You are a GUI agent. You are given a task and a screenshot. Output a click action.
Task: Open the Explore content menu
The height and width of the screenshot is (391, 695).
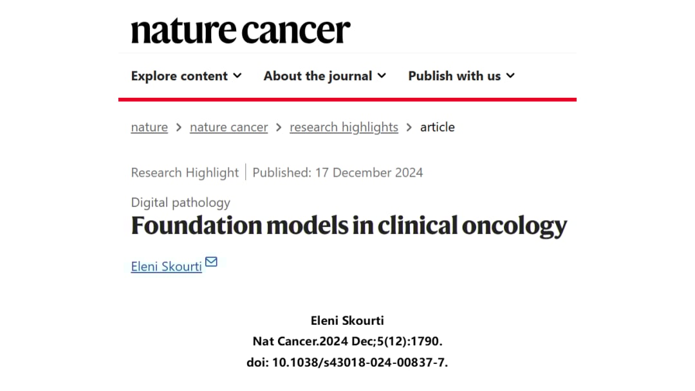(180, 76)
